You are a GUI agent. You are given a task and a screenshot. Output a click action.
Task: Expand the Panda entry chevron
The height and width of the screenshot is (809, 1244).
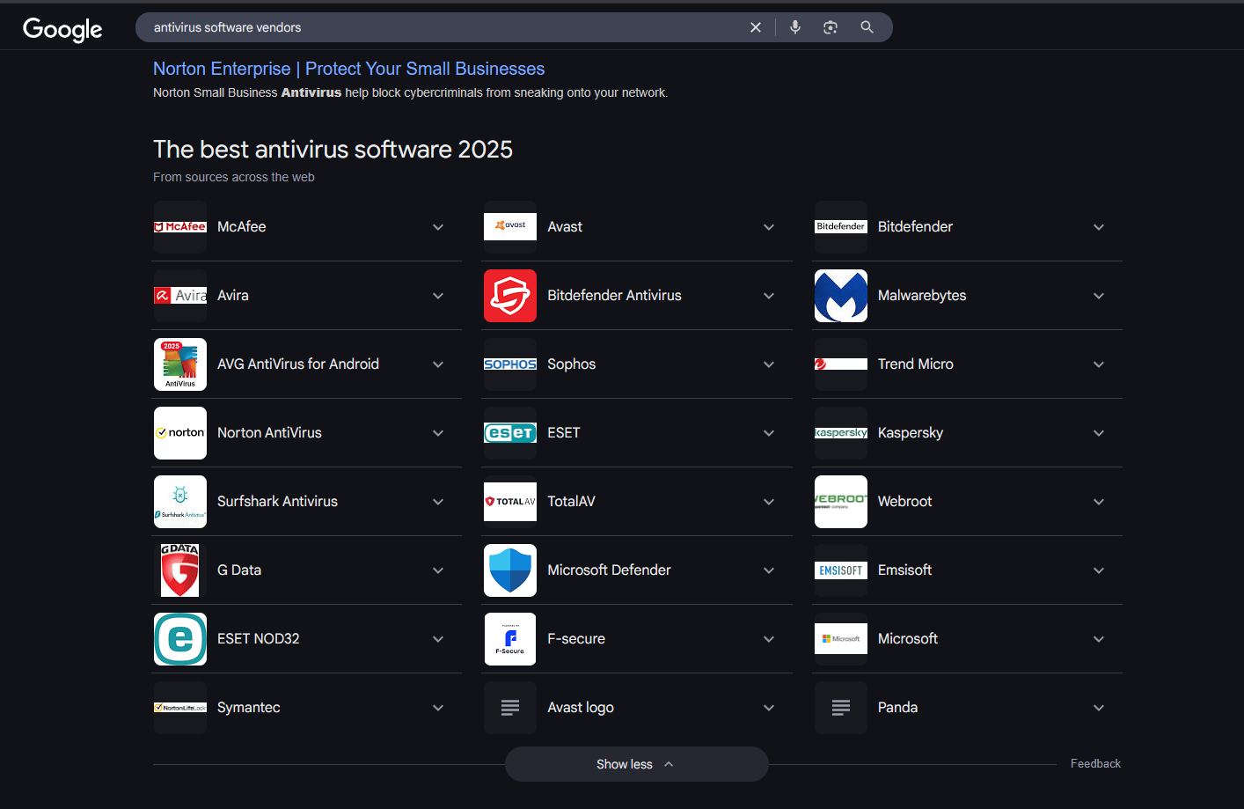(x=1099, y=708)
